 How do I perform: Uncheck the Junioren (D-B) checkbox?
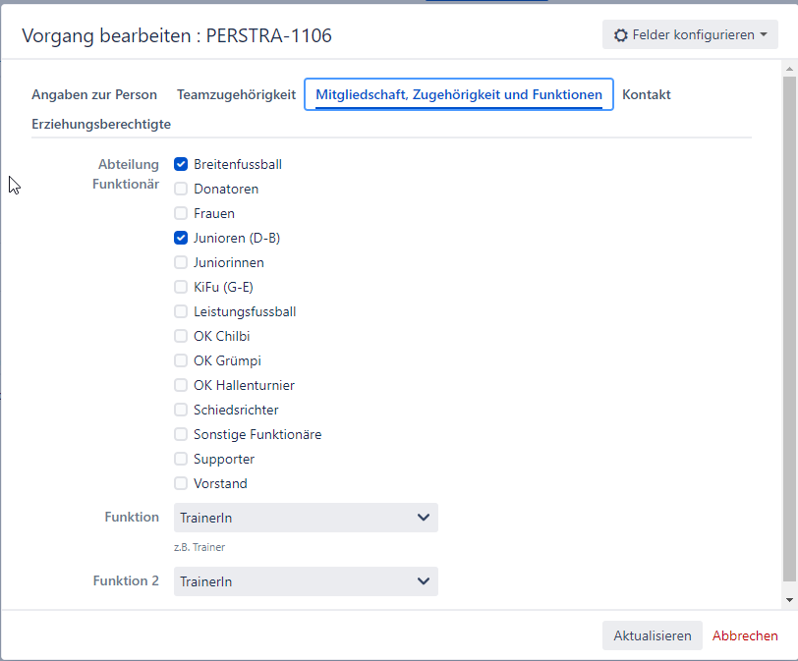pyautogui.click(x=181, y=238)
